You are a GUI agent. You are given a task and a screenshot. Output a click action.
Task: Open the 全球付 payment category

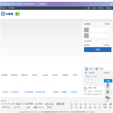(x=75, y=75)
